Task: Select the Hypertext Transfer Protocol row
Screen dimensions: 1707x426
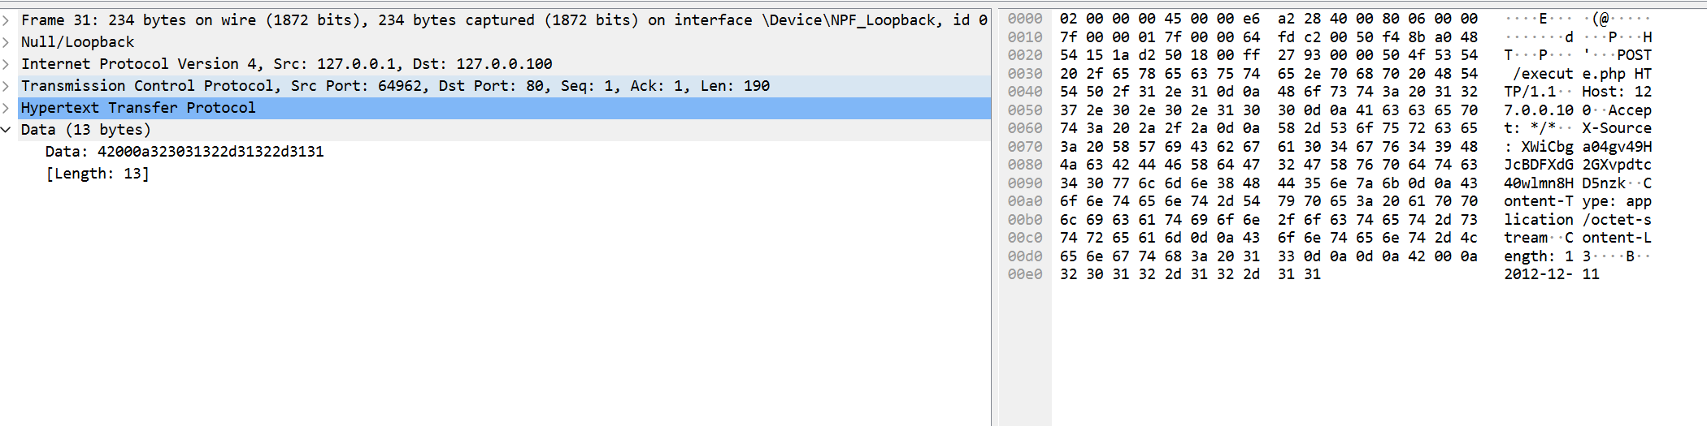Action: tap(138, 108)
